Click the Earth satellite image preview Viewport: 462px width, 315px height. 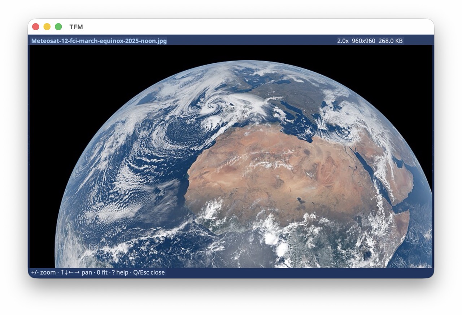pos(231,156)
